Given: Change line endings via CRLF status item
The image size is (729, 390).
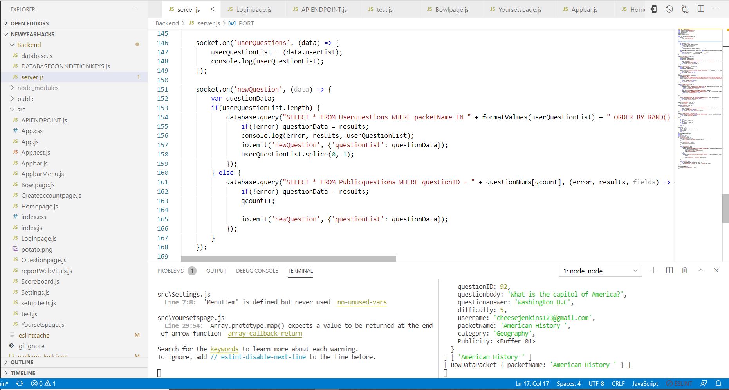Looking at the screenshot, I should pos(618,384).
